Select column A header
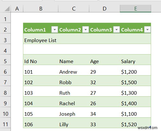This screenshot has width=161, height=131. click(x=17, y=9)
